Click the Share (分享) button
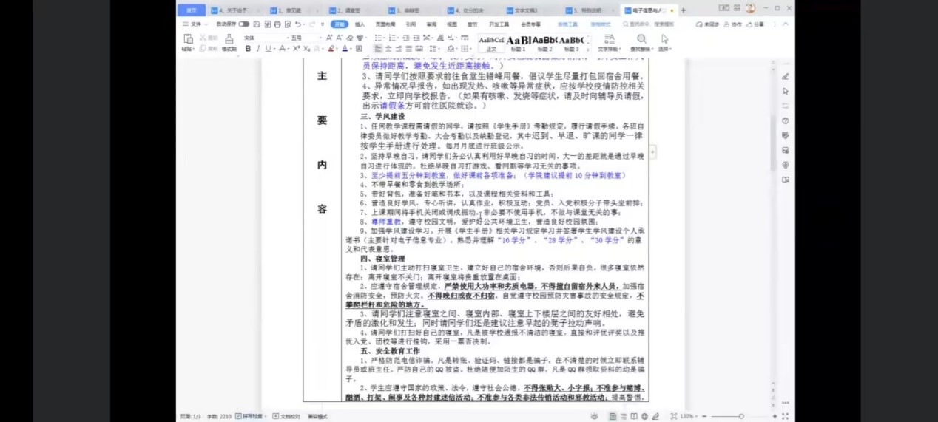Screen dimensions: 938x422 [x=755, y=24]
